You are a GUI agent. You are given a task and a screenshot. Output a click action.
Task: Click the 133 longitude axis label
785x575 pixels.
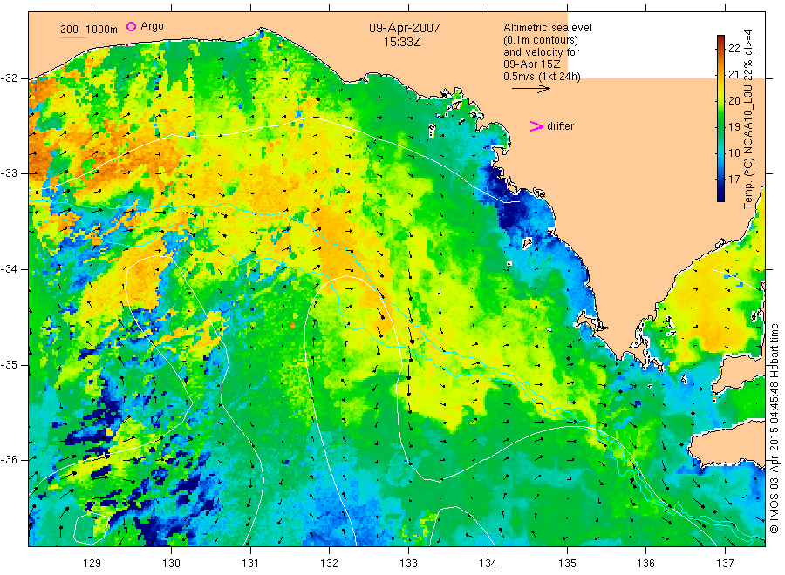click(408, 564)
